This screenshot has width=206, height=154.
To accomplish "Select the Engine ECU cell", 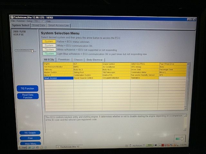I will click(x=58, y=64).
